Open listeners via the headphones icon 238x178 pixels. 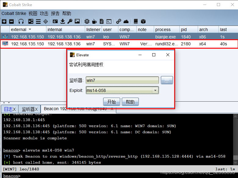tap(21, 22)
